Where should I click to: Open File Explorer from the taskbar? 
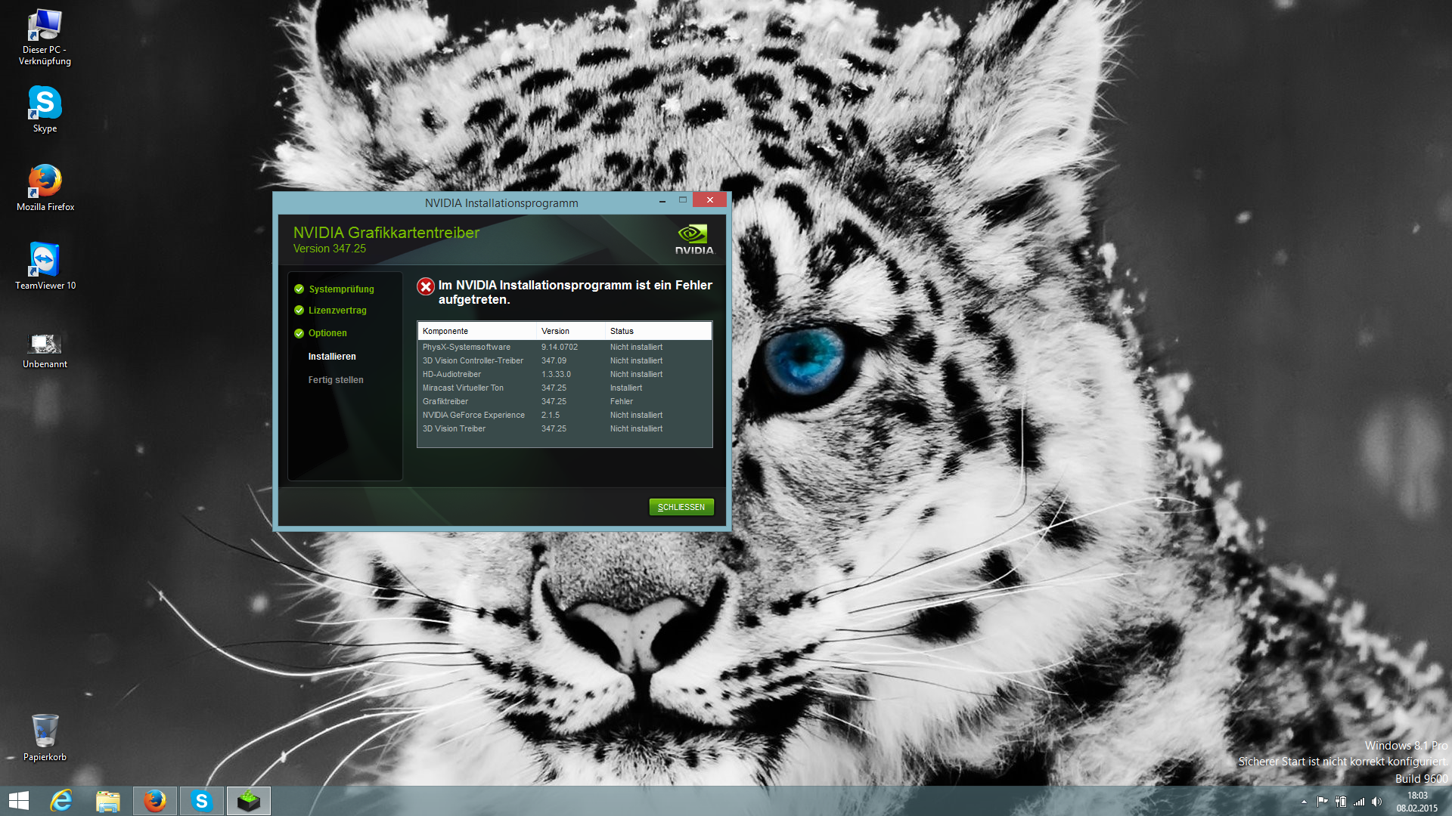(108, 801)
